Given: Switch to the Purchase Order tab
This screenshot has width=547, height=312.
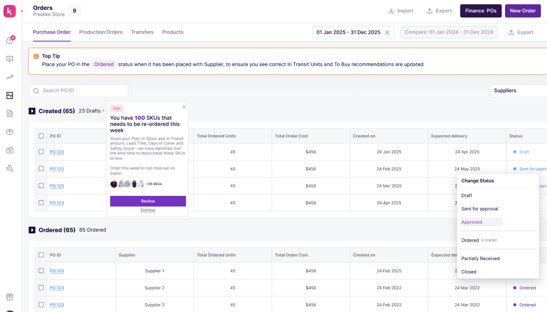Looking at the screenshot, I should coord(52,32).
